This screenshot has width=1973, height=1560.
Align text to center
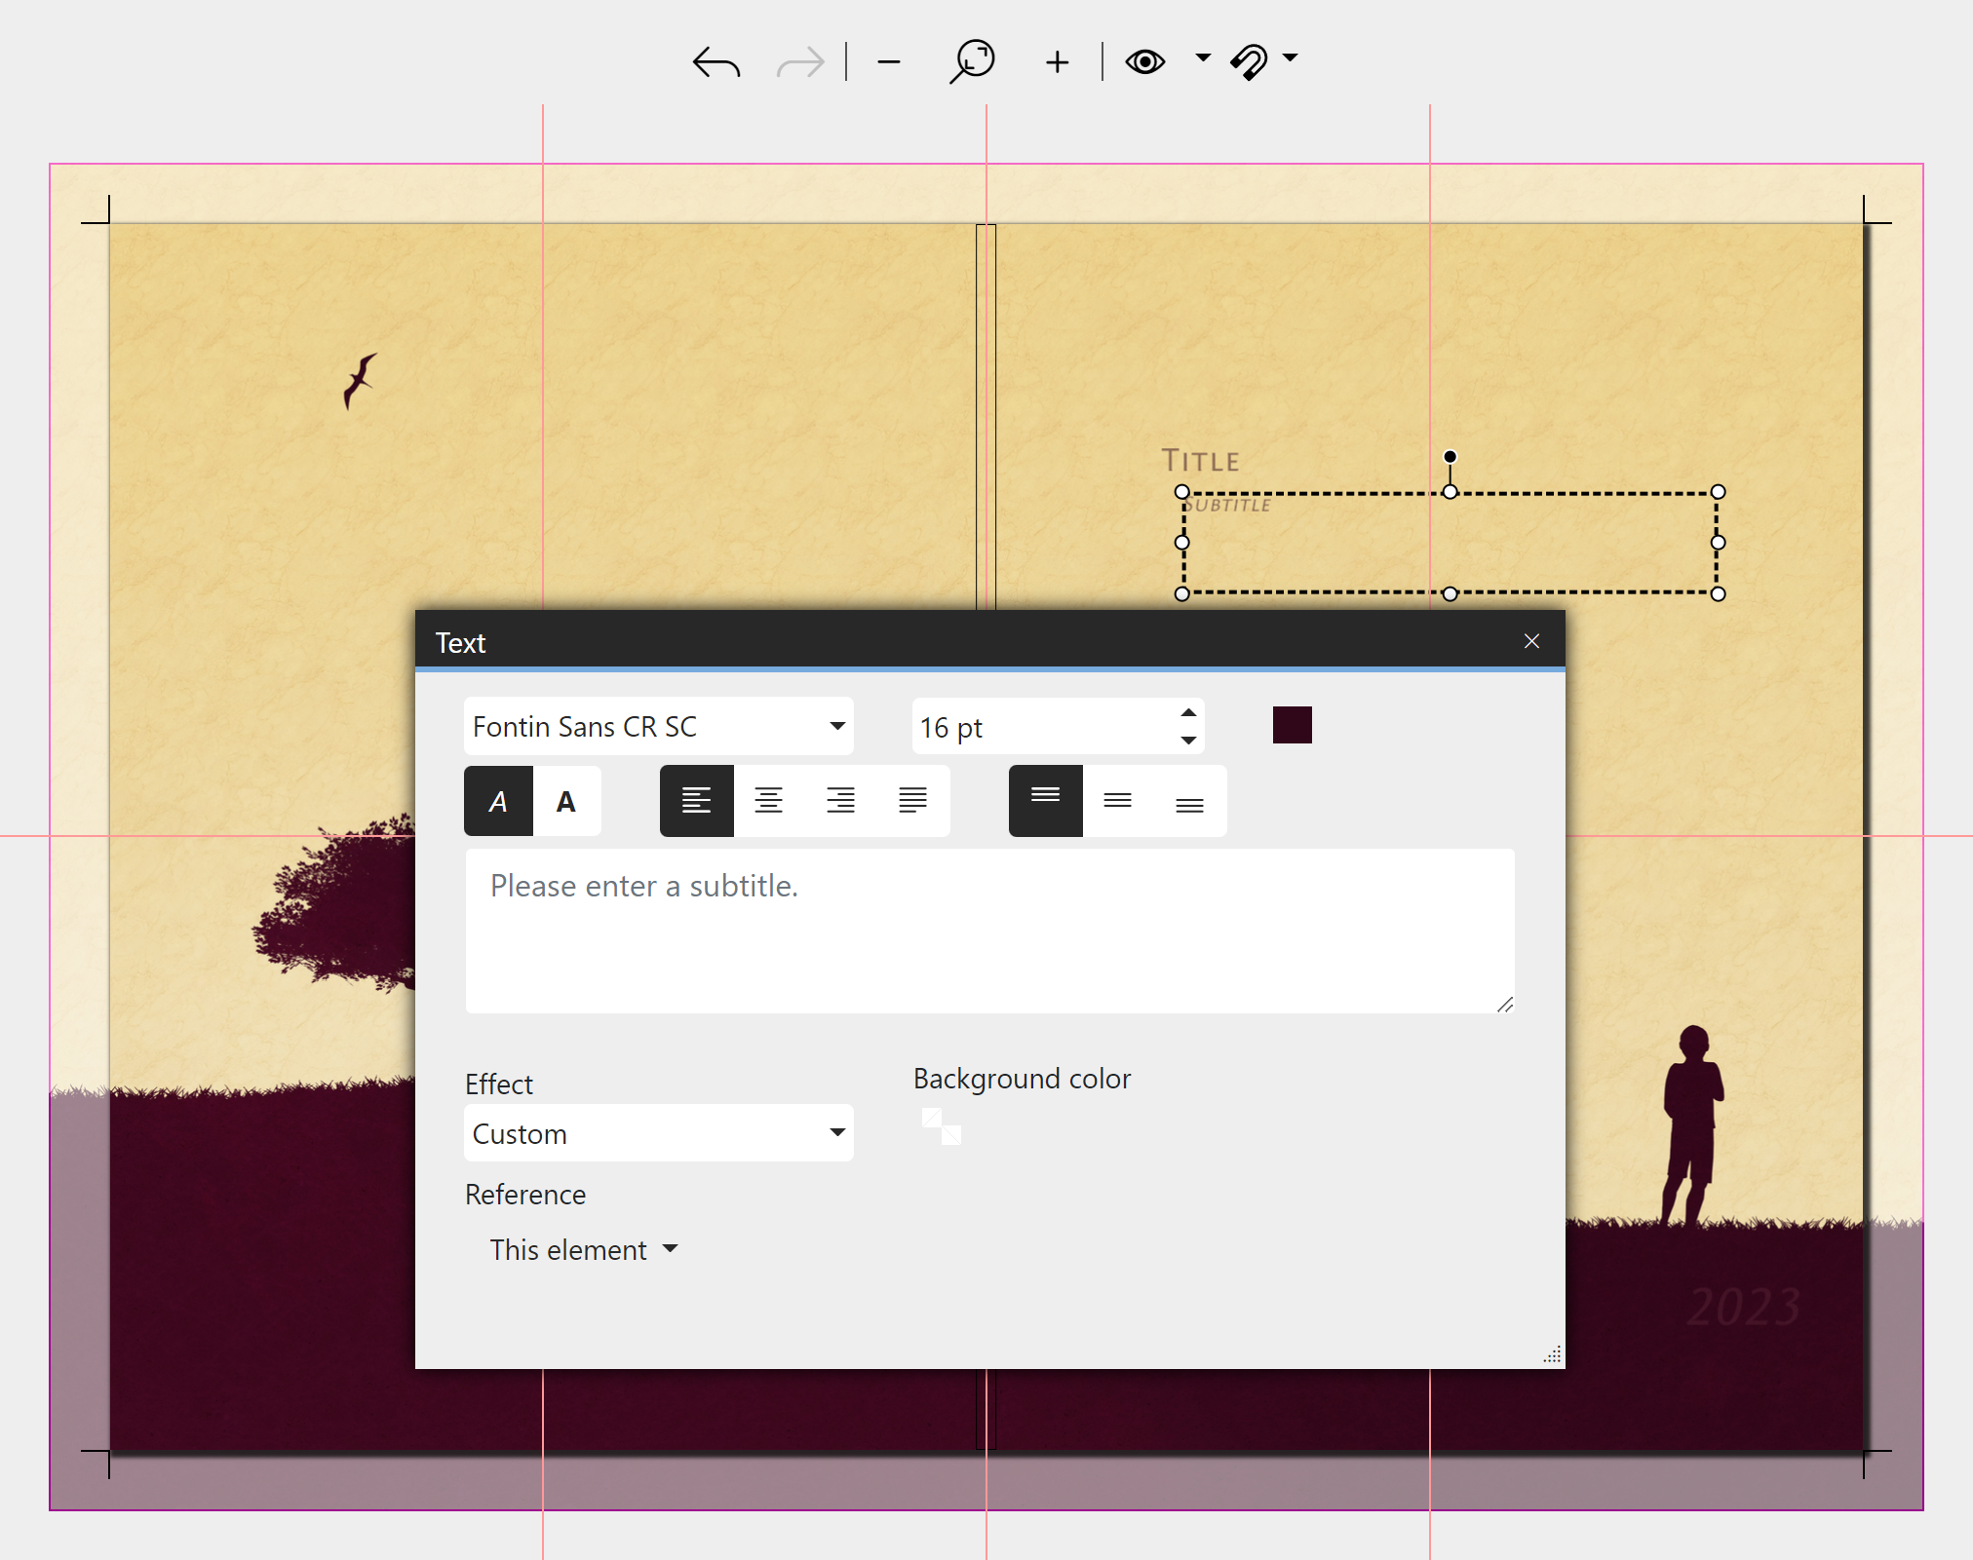(768, 801)
